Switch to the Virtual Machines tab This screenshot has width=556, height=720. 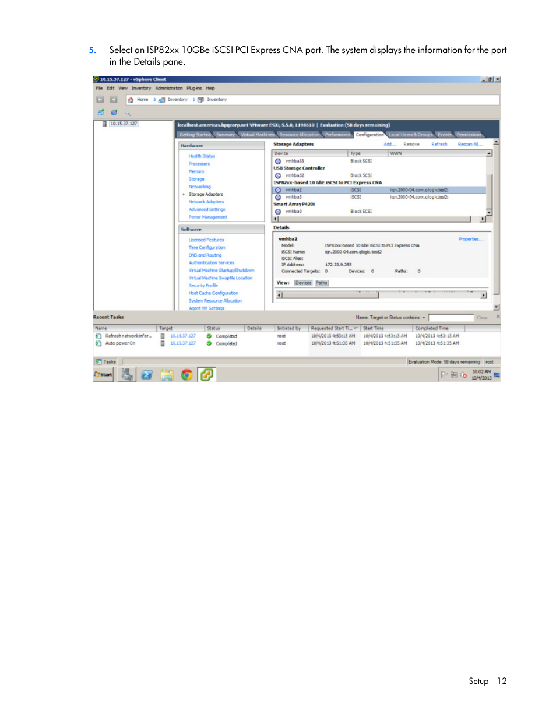(x=258, y=135)
